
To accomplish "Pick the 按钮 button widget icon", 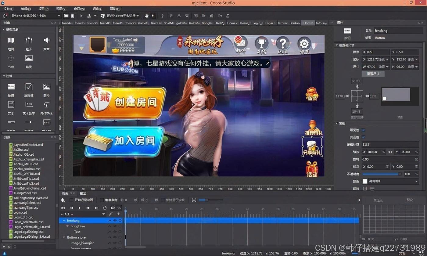I will (x=11, y=87).
